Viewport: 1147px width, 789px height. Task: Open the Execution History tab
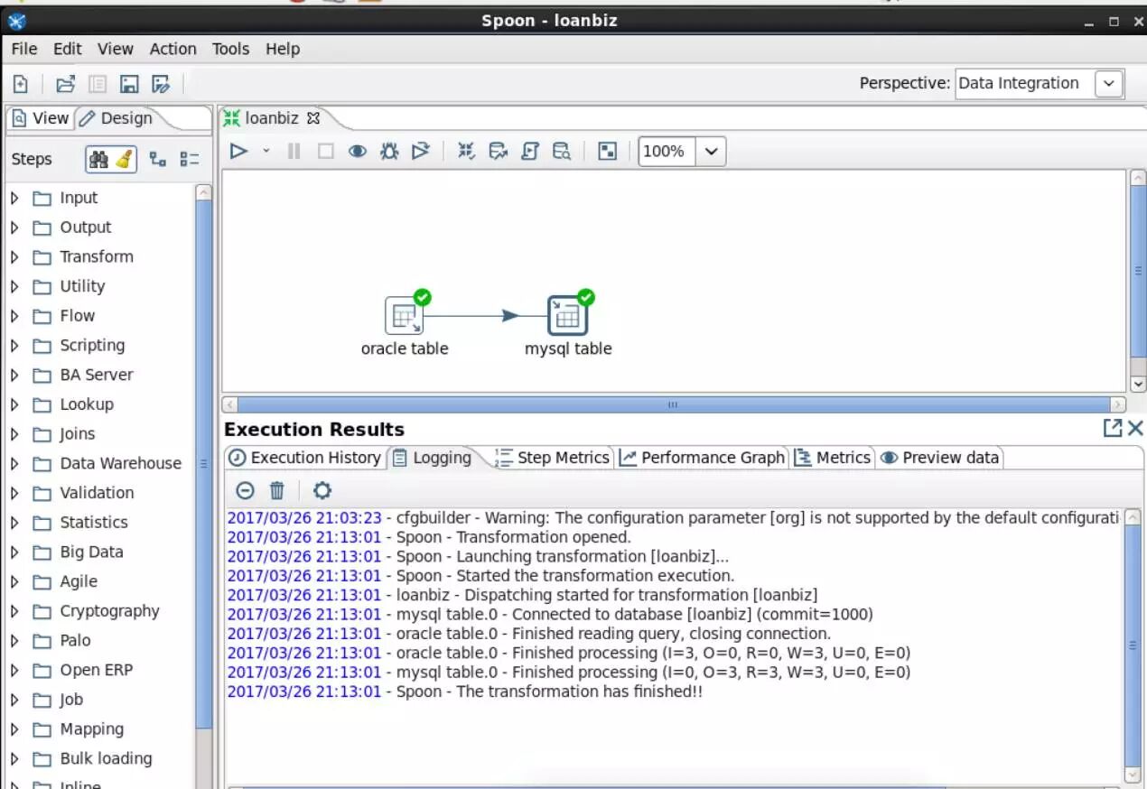(304, 458)
